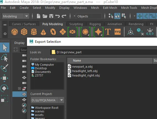157x119 pixels.
Task: Open the Edit menu
Action: [13, 8]
